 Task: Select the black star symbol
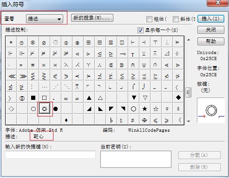coord(144,109)
